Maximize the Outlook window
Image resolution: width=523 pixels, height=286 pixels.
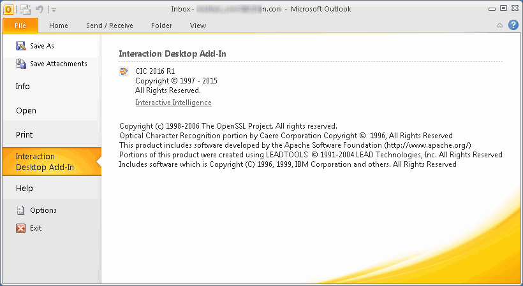(x=503, y=8)
